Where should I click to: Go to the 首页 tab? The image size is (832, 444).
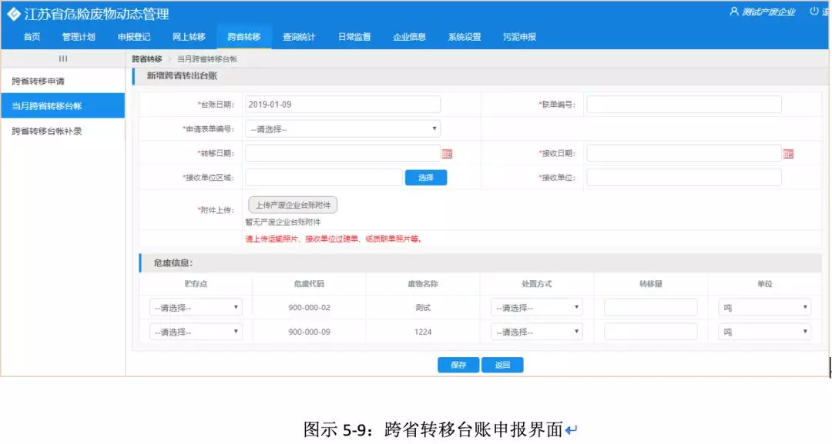pyautogui.click(x=32, y=37)
